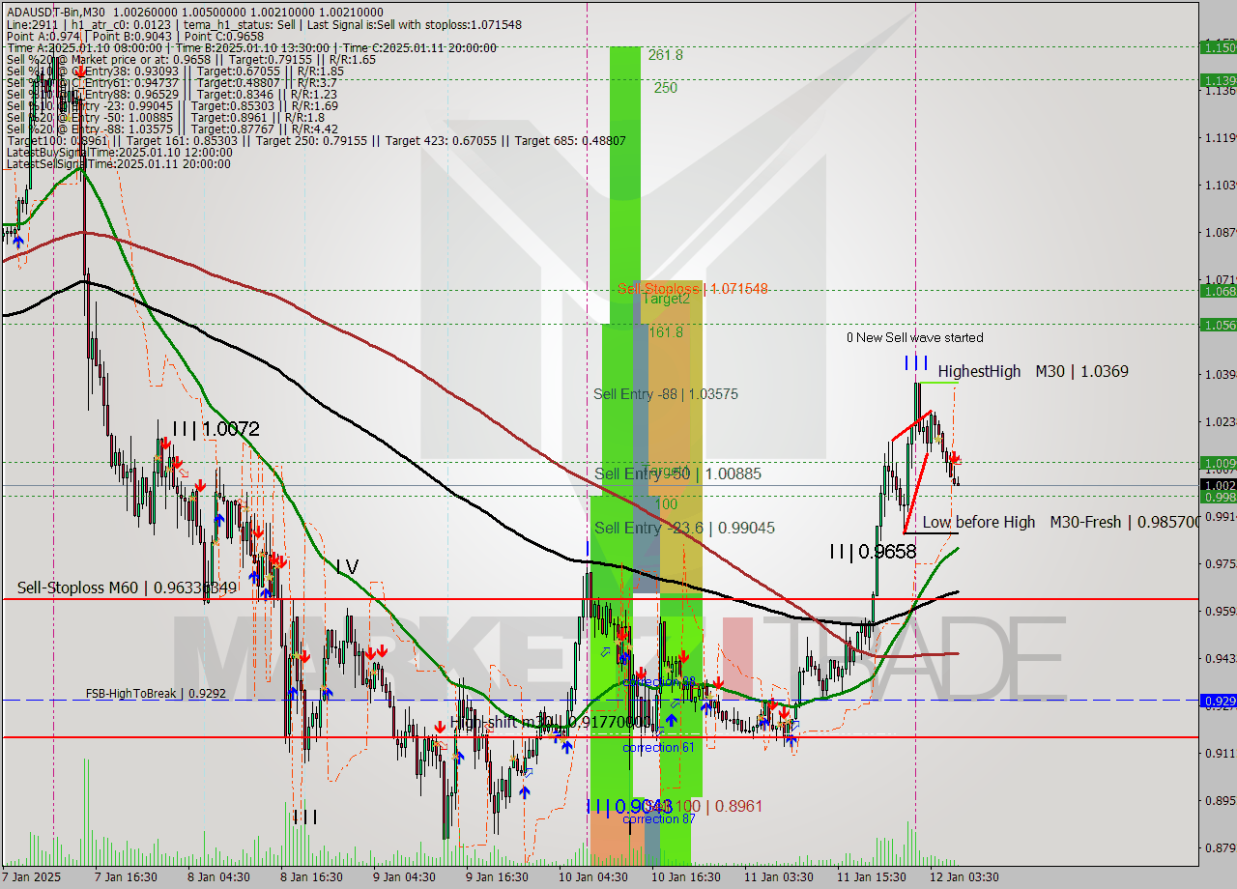The image size is (1237, 889).
Task: Select the Sell Entry -88 | 1.03575 label
Action: tap(666, 394)
